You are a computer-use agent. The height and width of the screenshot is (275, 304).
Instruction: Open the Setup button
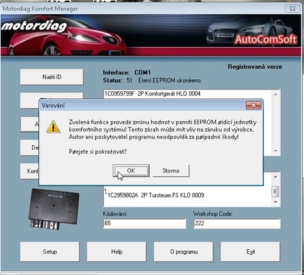click(x=50, y=252)
